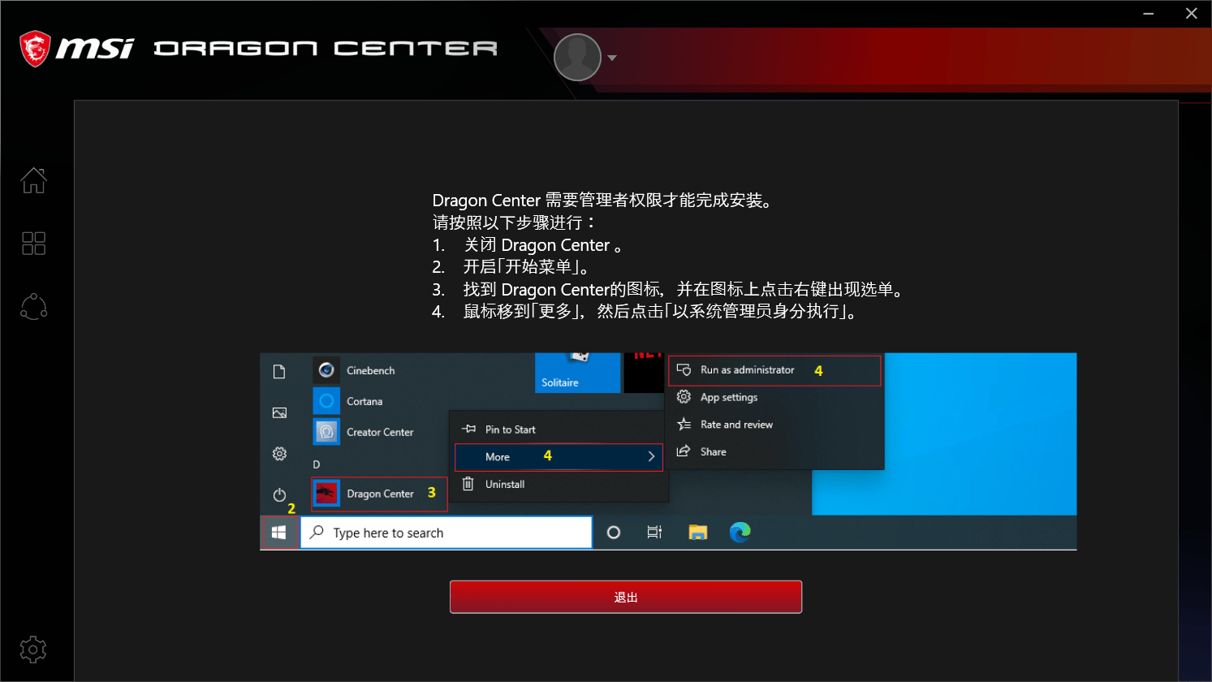Click "Pin to Start" in the tutorial image
The width and height of the screenshot is (1212, 682).
click(x=510, y=429)
